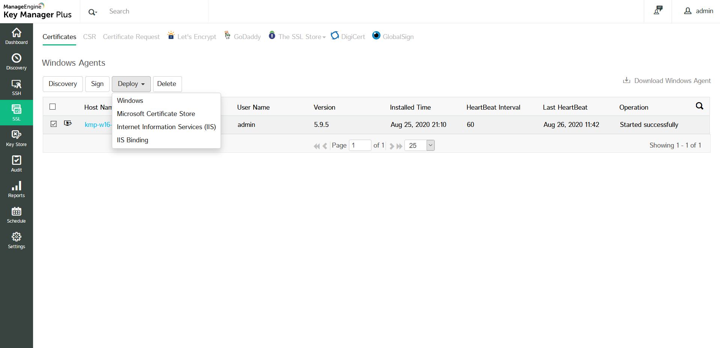
Task: Uncheck the kmp-w16 agent row checkbox
Action: 54,124
